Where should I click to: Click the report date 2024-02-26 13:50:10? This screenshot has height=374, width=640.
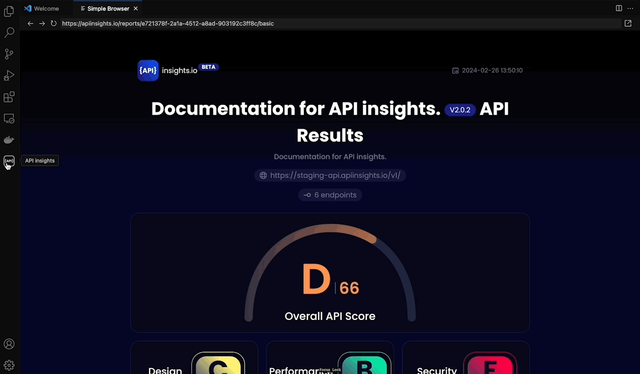(x=492, y=71)
